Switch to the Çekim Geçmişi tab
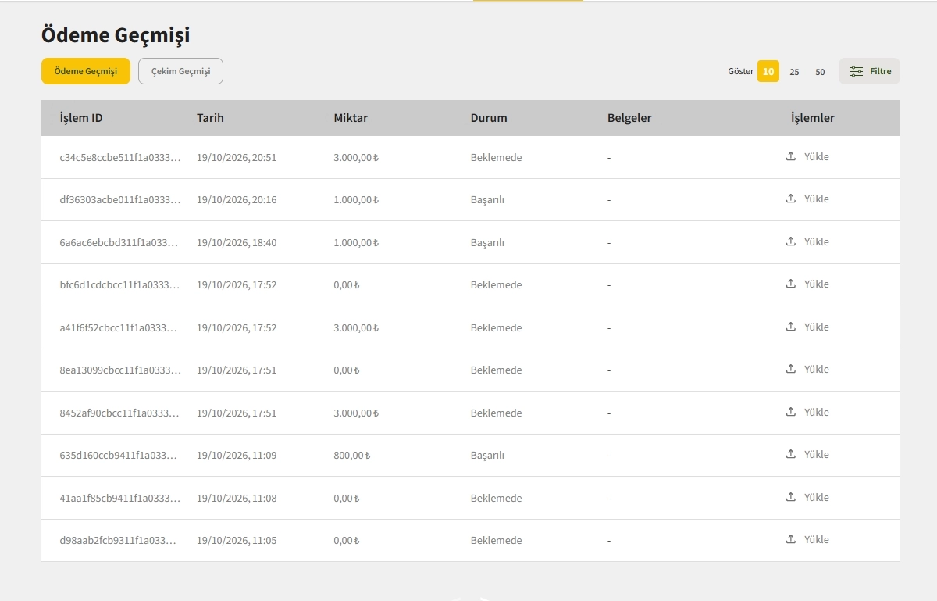The image size is (937, 601). coord(180,71)
